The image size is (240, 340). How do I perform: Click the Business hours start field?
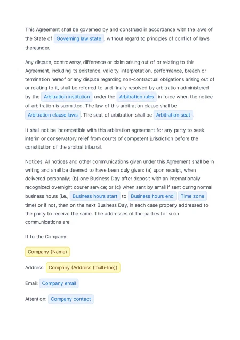click(95, 196)
